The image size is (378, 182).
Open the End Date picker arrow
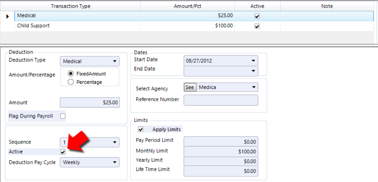(253, 71)
